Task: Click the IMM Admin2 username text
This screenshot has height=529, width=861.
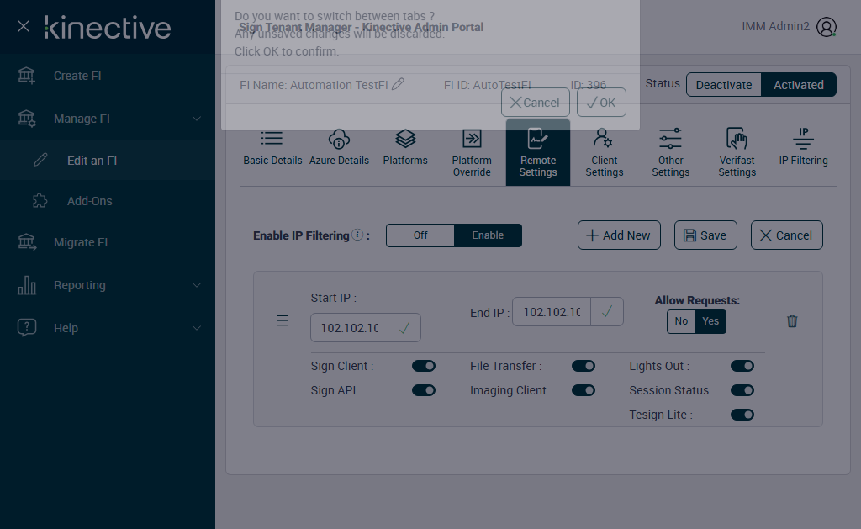Action: (775, 26)
